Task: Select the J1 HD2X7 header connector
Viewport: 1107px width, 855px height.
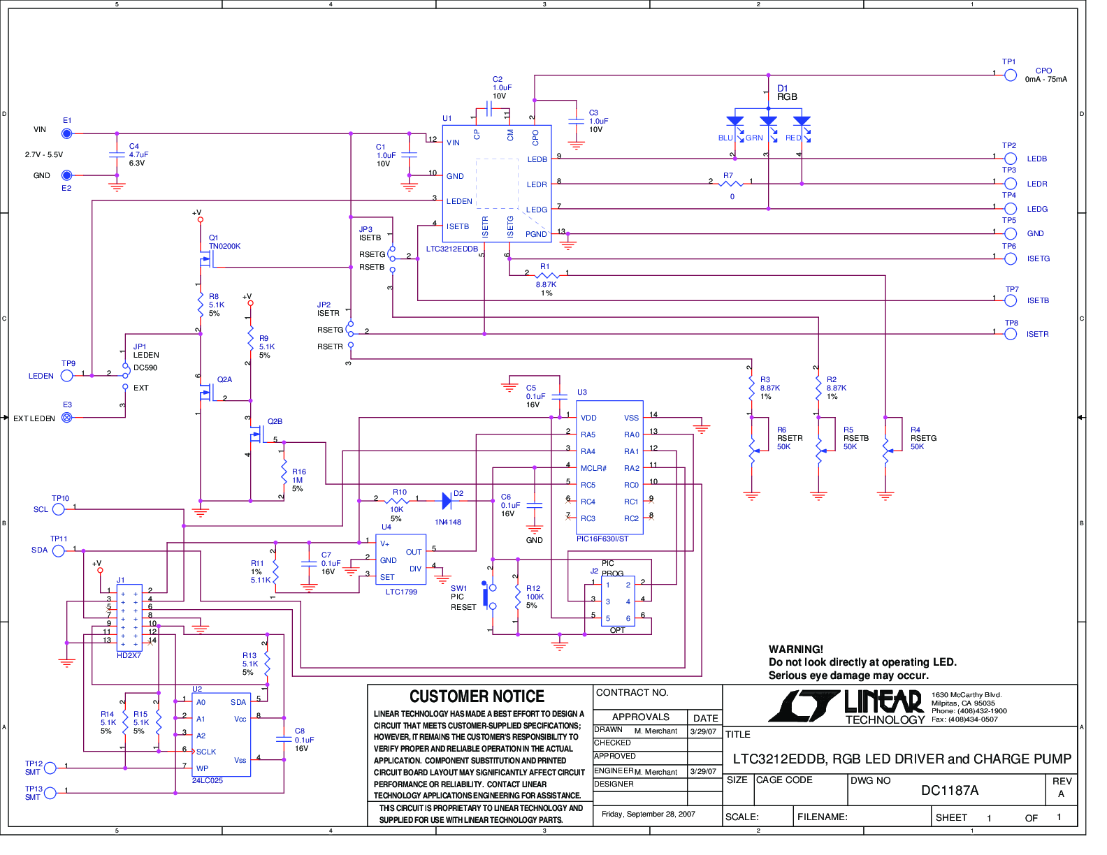Action: [129, 617]
